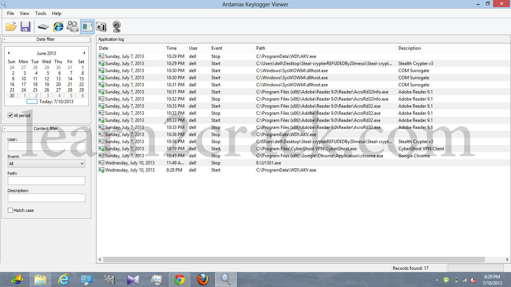This screenshot has height=287, width=511.
Task: Click the horizontal scrollbar thumb
Action: tap(294, 259)
